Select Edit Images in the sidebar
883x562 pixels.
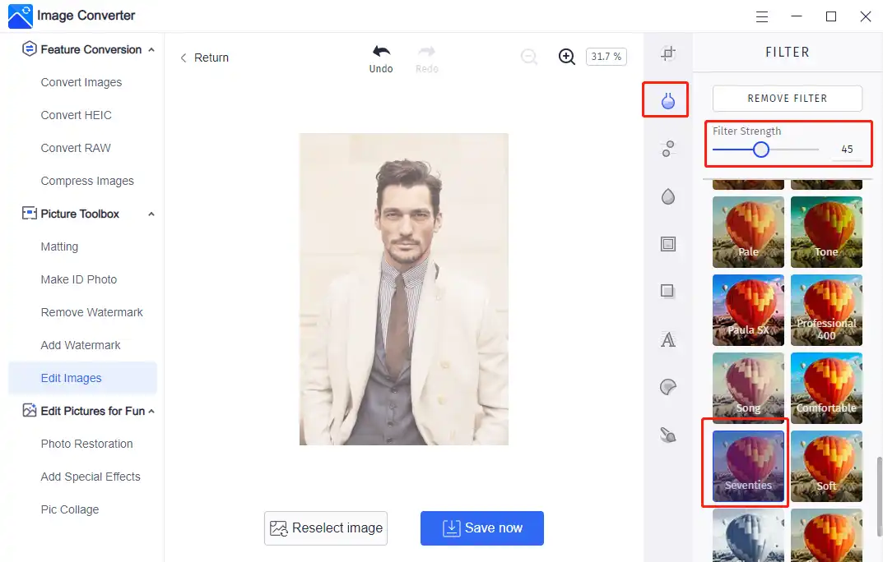tap(82, 378)
